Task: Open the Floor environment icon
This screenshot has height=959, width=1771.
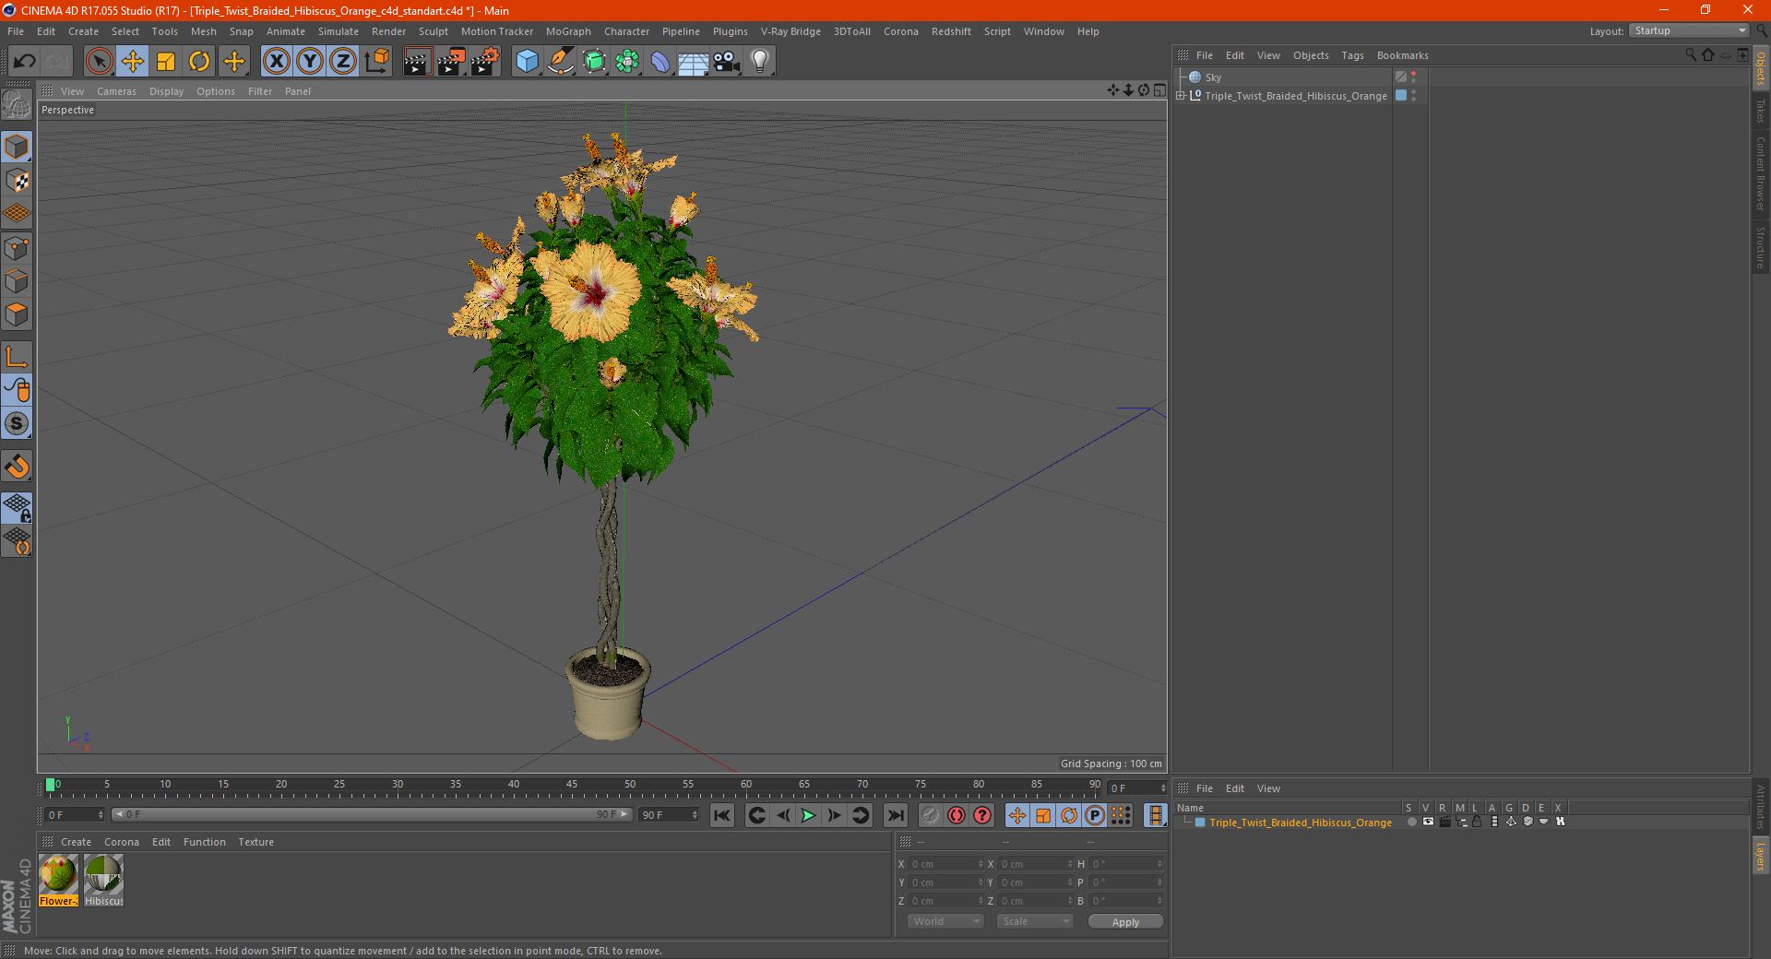Action: coord(693,62)
